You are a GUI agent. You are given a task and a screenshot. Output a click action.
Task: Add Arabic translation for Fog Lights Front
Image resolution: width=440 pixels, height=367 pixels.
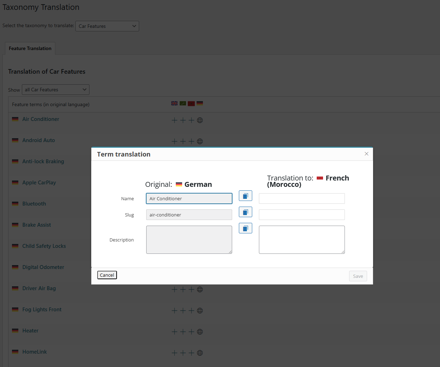(183, 311)
